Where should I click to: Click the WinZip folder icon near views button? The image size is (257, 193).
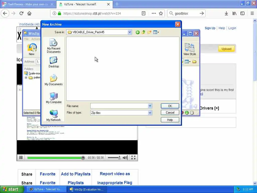point(194,62)
